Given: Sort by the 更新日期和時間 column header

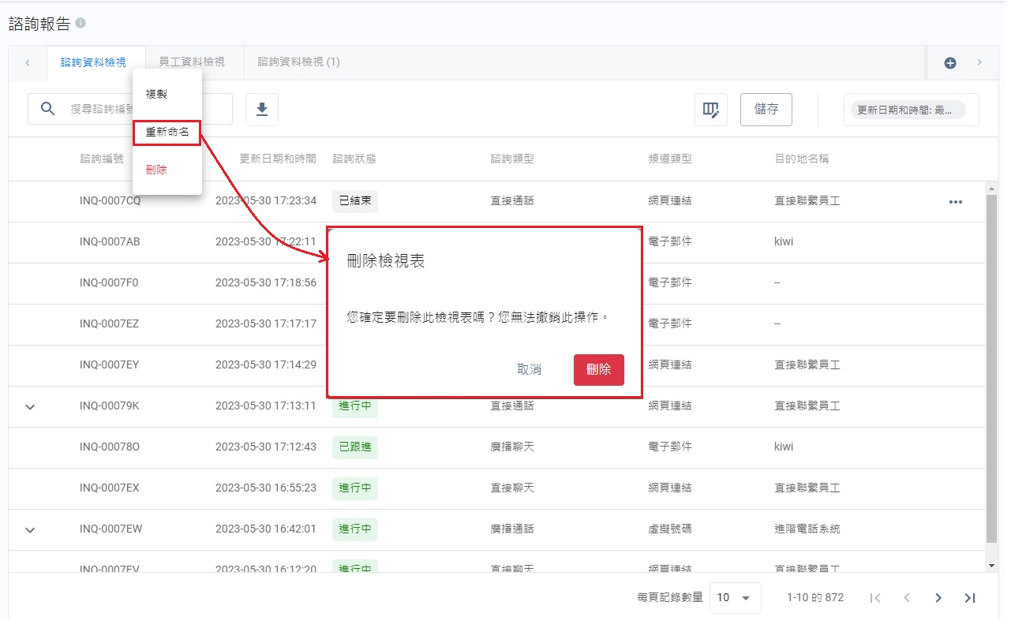Looking at the screenshot, I should [278, 159].
